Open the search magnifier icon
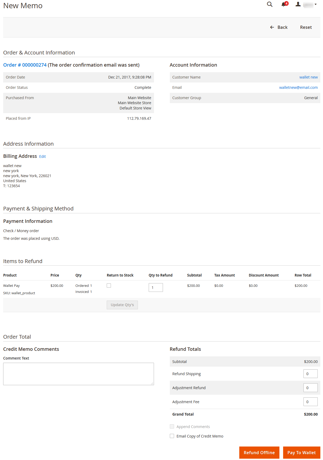323x460 pixels. (x=269, y=4)
